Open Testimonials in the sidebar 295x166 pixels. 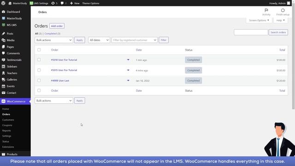click(x=14, y=60)
